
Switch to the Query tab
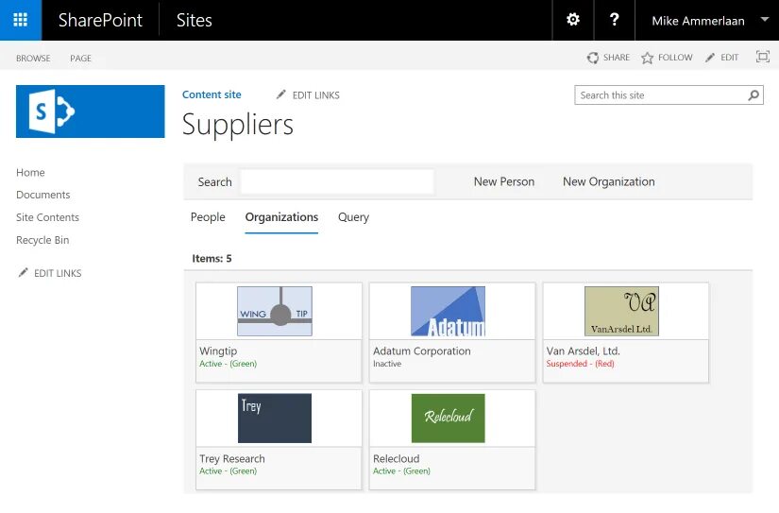(x=353, y=217)
